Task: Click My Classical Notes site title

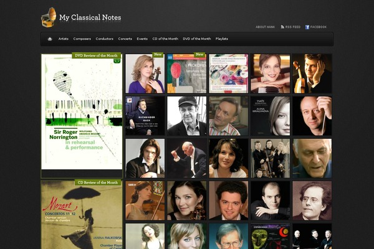Action: click(90, 17)
